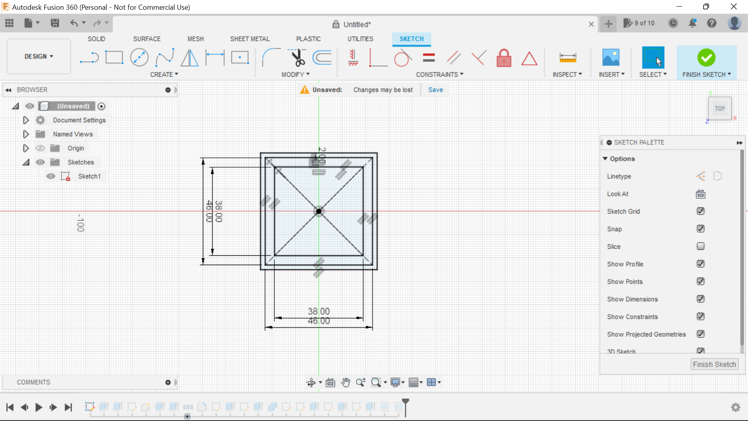Switch to the MESH tab
Screen dimensions: 748x421
196,39
